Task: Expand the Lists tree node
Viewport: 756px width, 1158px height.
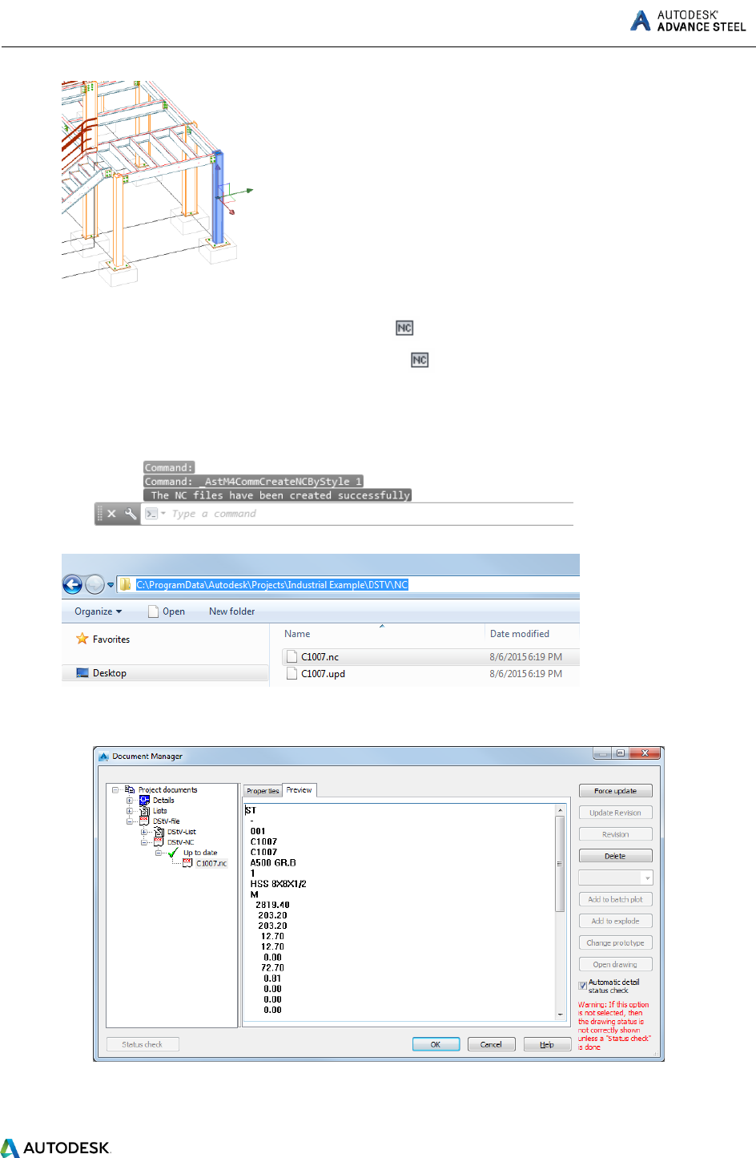Action: point(130,811)
